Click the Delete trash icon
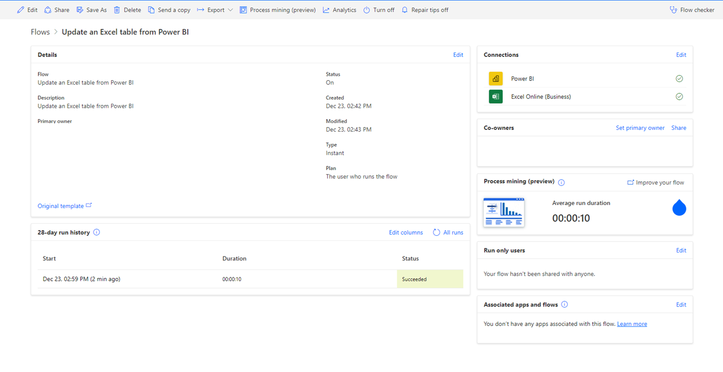Image resolution: width=723 pixels, height=372 pixels. coord(117,10)
